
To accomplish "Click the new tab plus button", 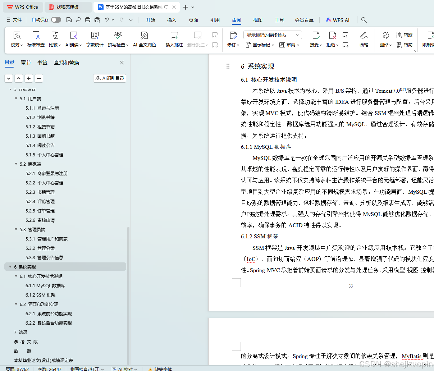I will [x=186, y=7].
